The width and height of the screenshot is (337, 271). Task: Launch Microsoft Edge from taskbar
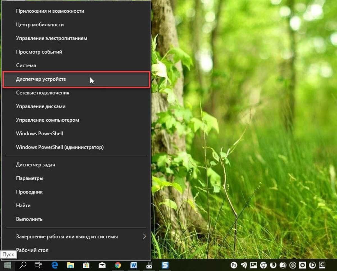55,265
